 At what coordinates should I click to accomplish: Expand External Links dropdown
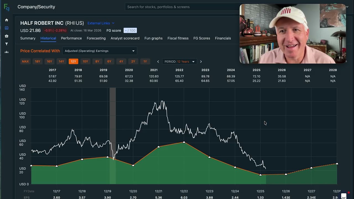tap(101, 23)
